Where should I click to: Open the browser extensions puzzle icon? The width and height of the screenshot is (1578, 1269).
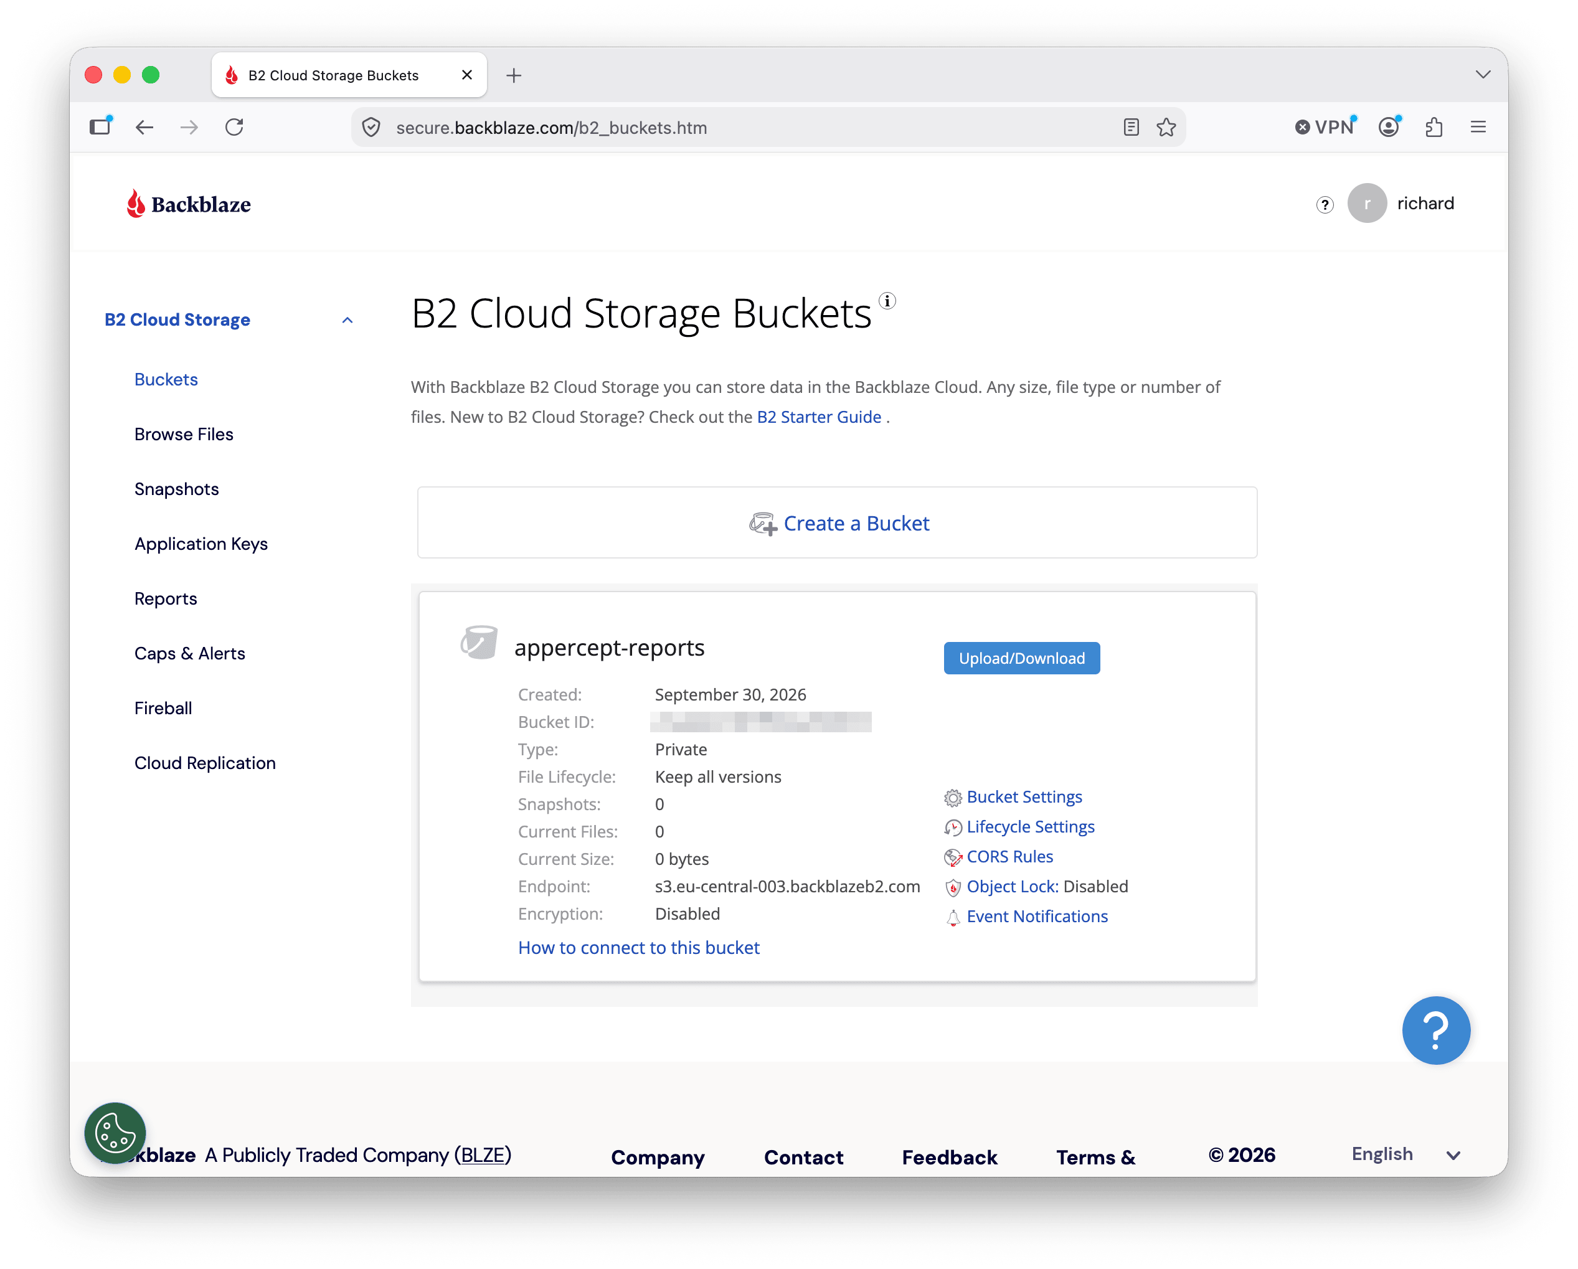(1434, 128)
